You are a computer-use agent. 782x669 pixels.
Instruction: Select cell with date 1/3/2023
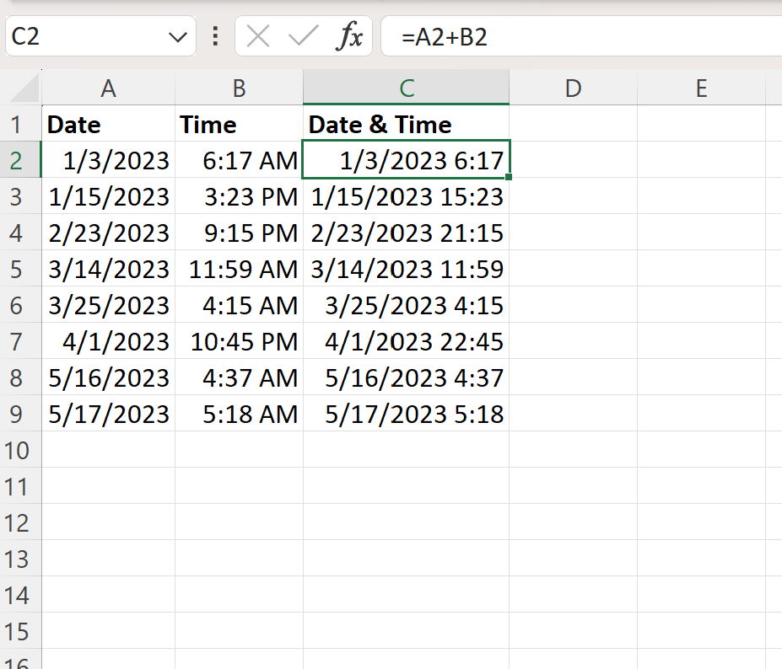(x=108, y=160)
